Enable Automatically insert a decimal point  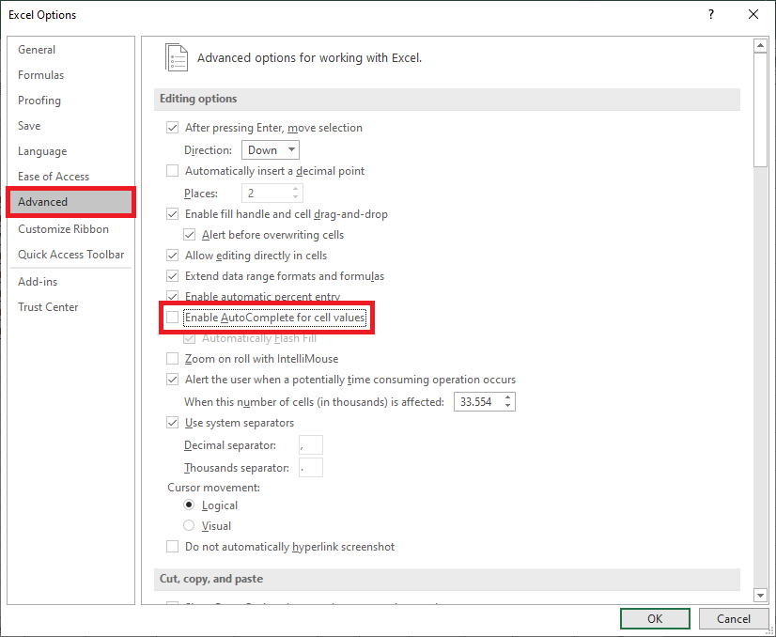tap(172, 171)
